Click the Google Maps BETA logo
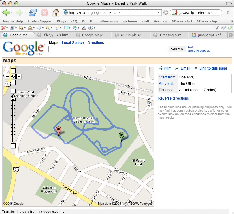 24,48
